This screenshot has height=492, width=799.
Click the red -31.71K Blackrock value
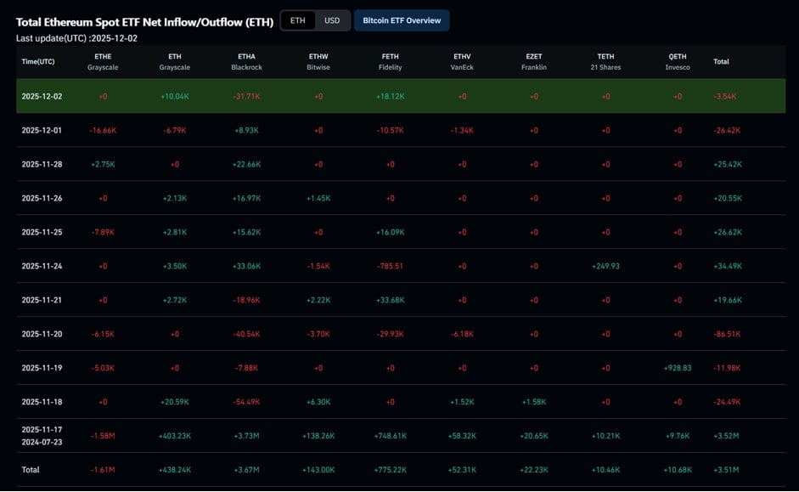[246, 96]
